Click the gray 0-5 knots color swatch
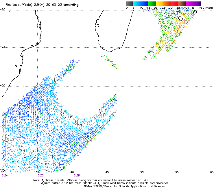This screenshot has width=214, height=188. [130, 3]
